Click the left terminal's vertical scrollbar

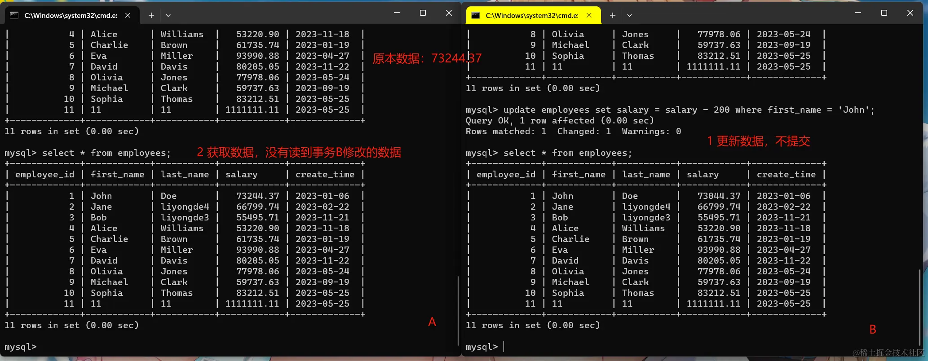click(458, 311)
